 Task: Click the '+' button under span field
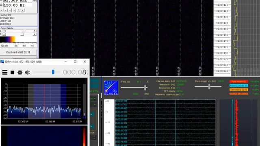click(x=10, y=10)
